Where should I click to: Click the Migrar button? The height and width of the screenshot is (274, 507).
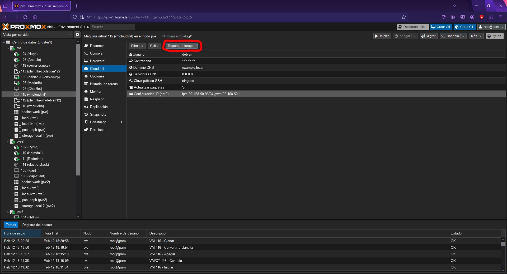429,36
